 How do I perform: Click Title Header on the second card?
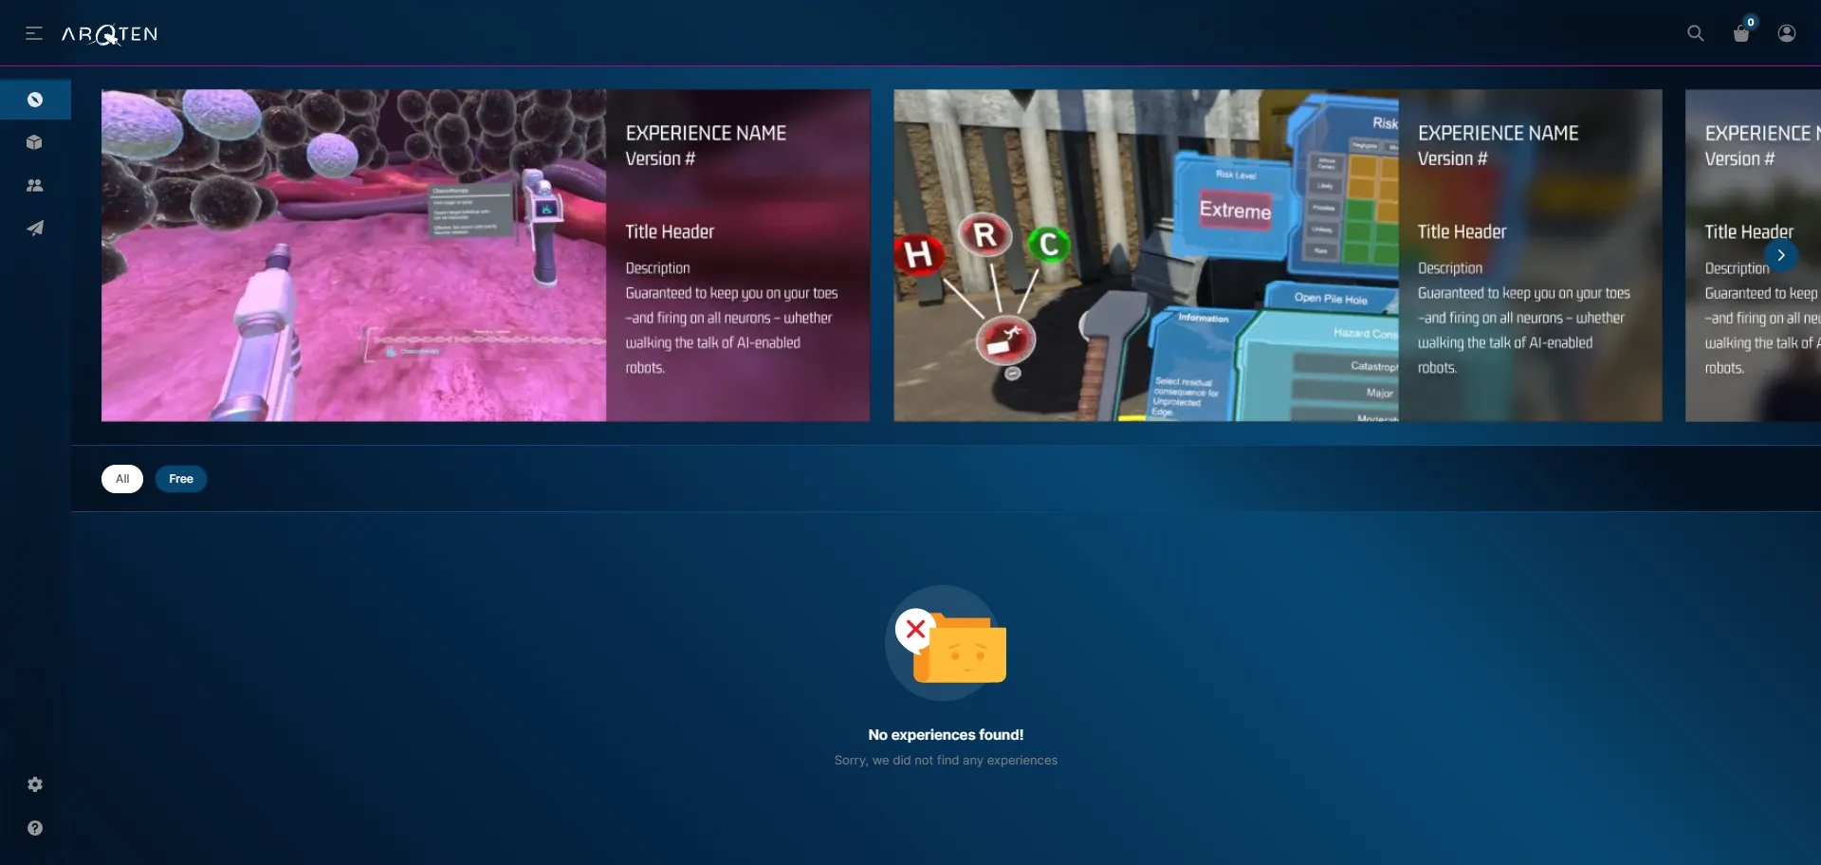(1462, 231)
